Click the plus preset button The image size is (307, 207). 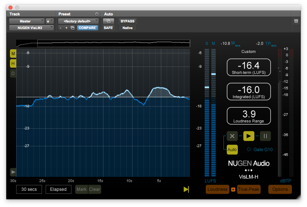[x=66, y=28]
